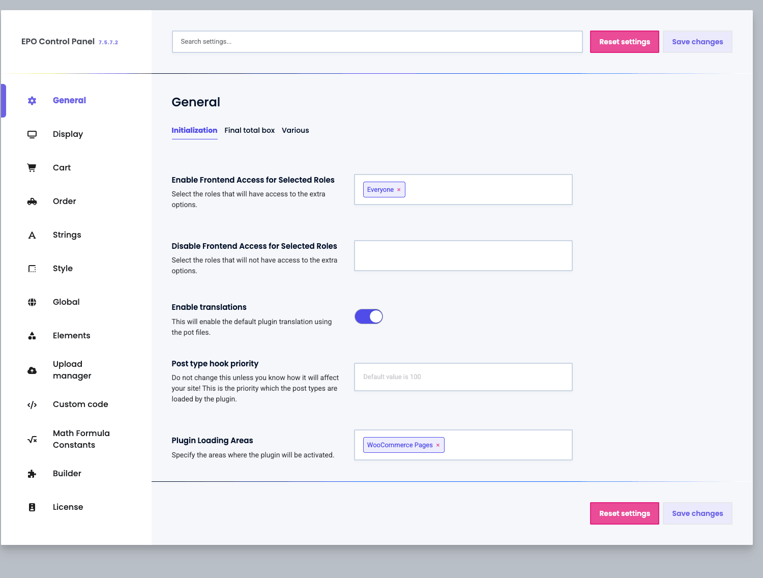763x578 pixels.
Task: Open the Display settings section
Action: coord(76,134)
